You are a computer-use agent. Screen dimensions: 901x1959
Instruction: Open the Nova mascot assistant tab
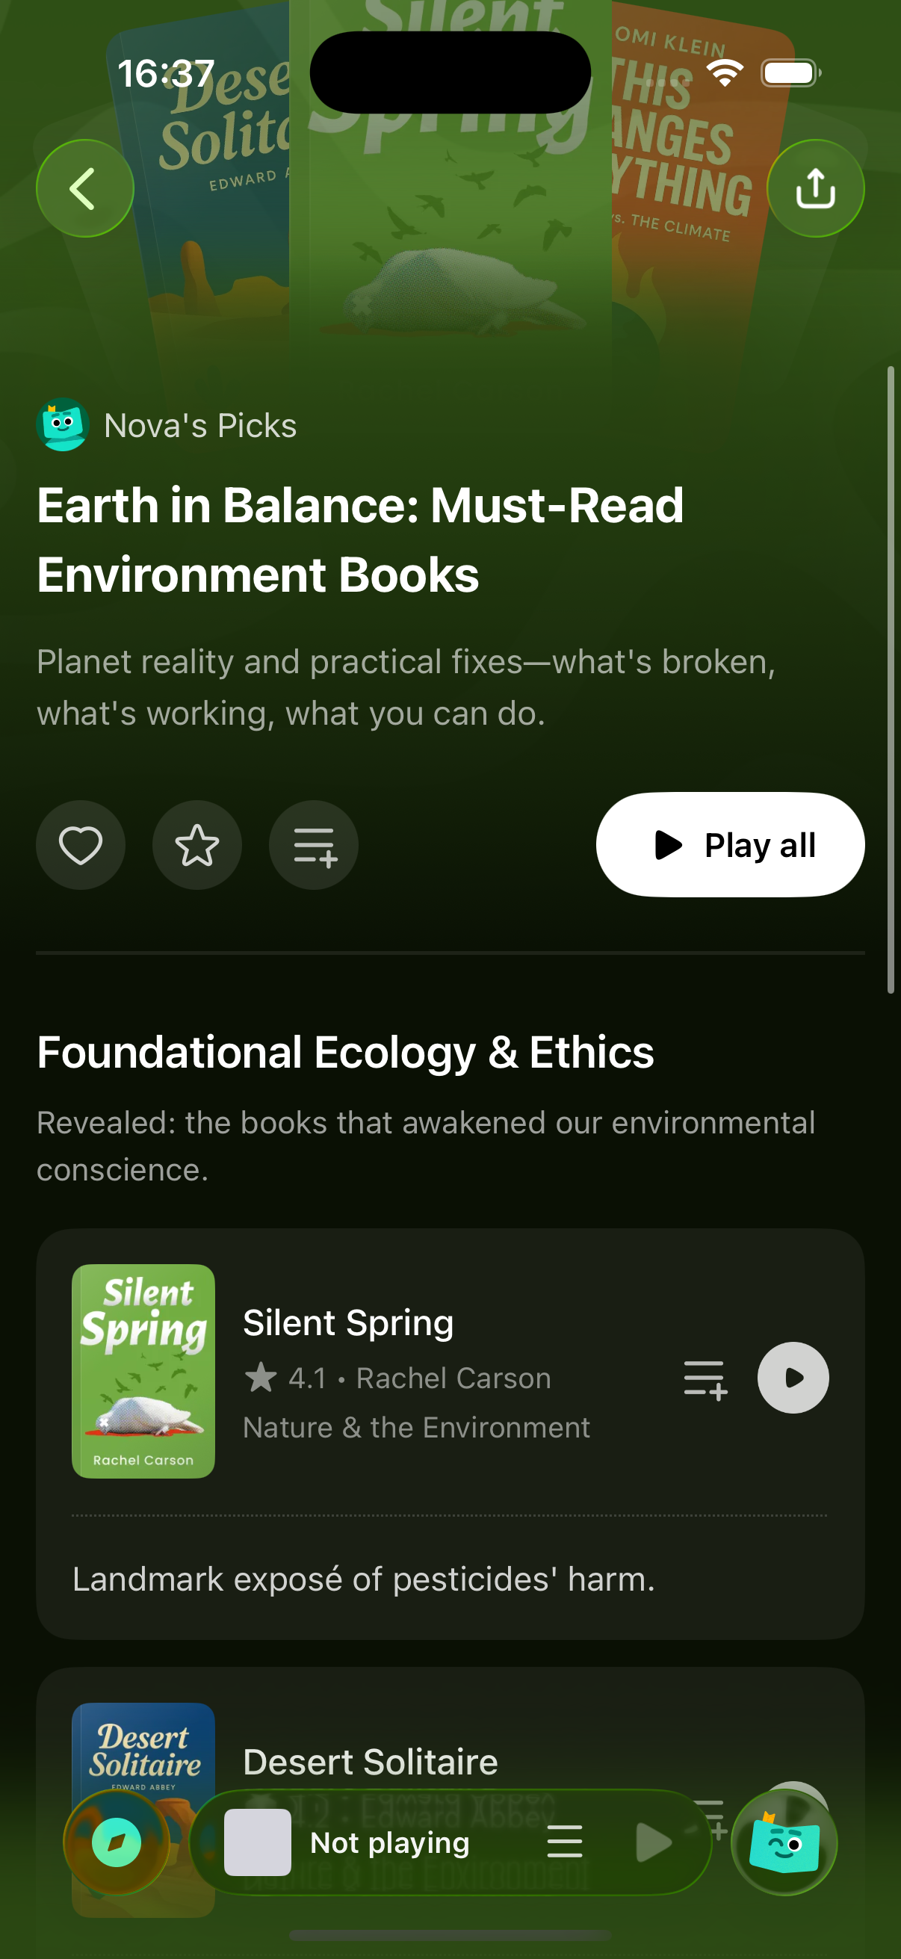(x=784, y=1842)
